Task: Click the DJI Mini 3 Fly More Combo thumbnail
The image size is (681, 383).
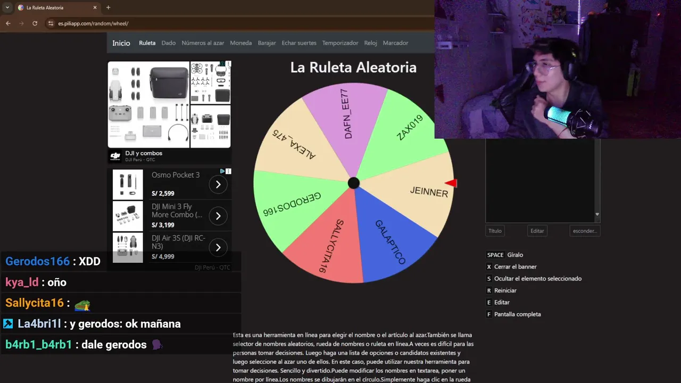Action: pyautogui.click(x=128, y=216)
